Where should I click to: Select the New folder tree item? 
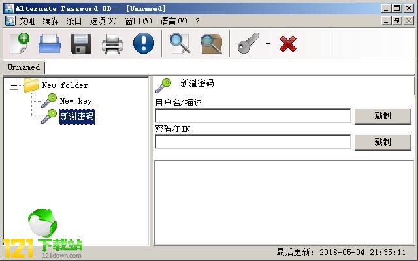point(65,85)
